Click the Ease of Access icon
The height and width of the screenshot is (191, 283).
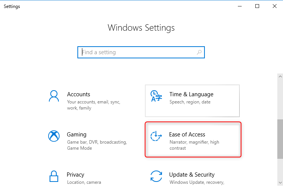156,136
